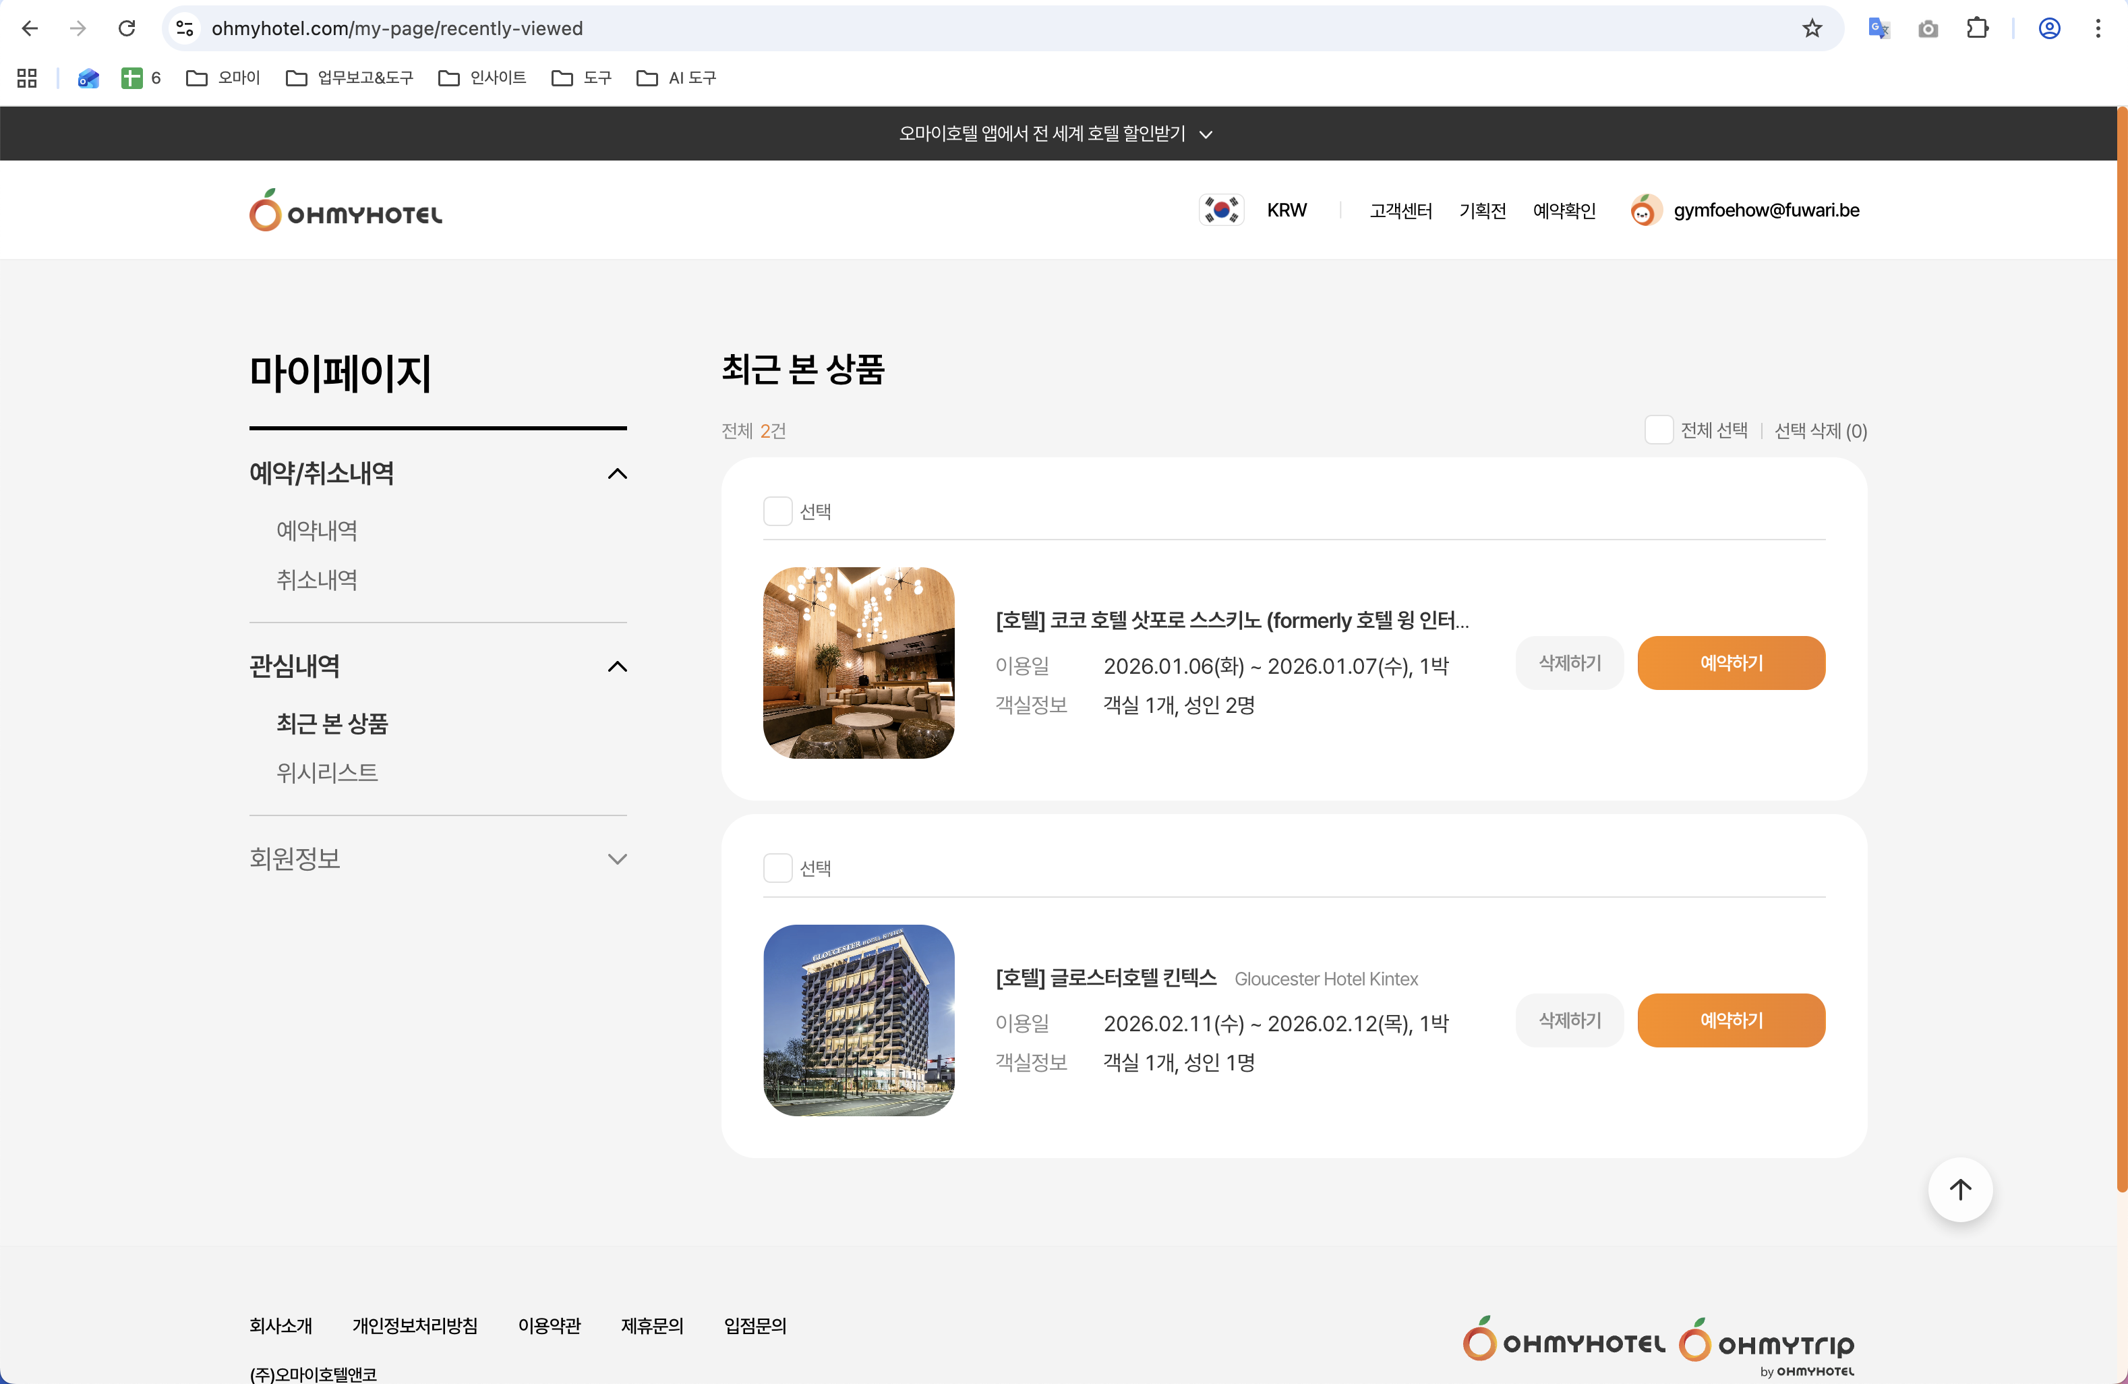Collapse the 예약/취소내역 section
2128x1384 pixels.
point(617,473)
